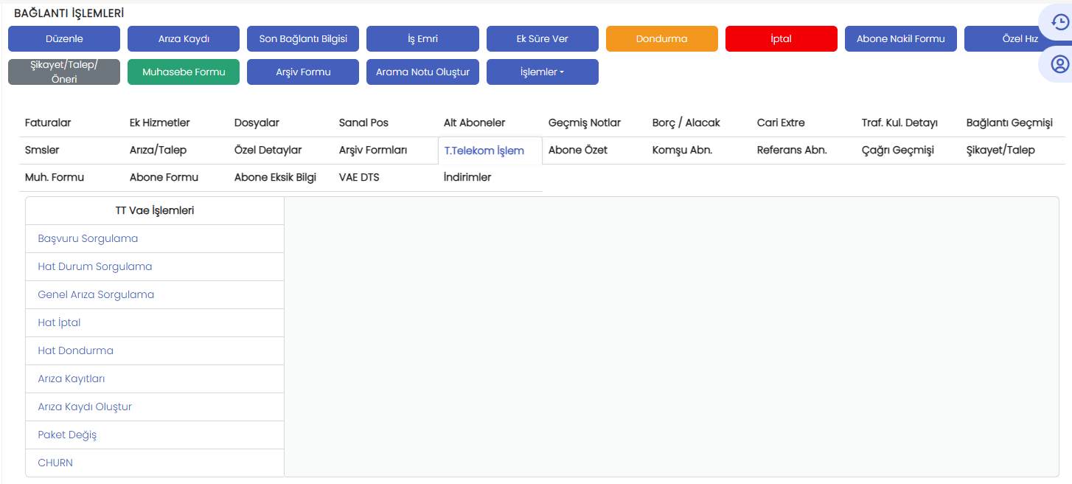
Task: Click the Düzenle button
Action: click(64, 39)
